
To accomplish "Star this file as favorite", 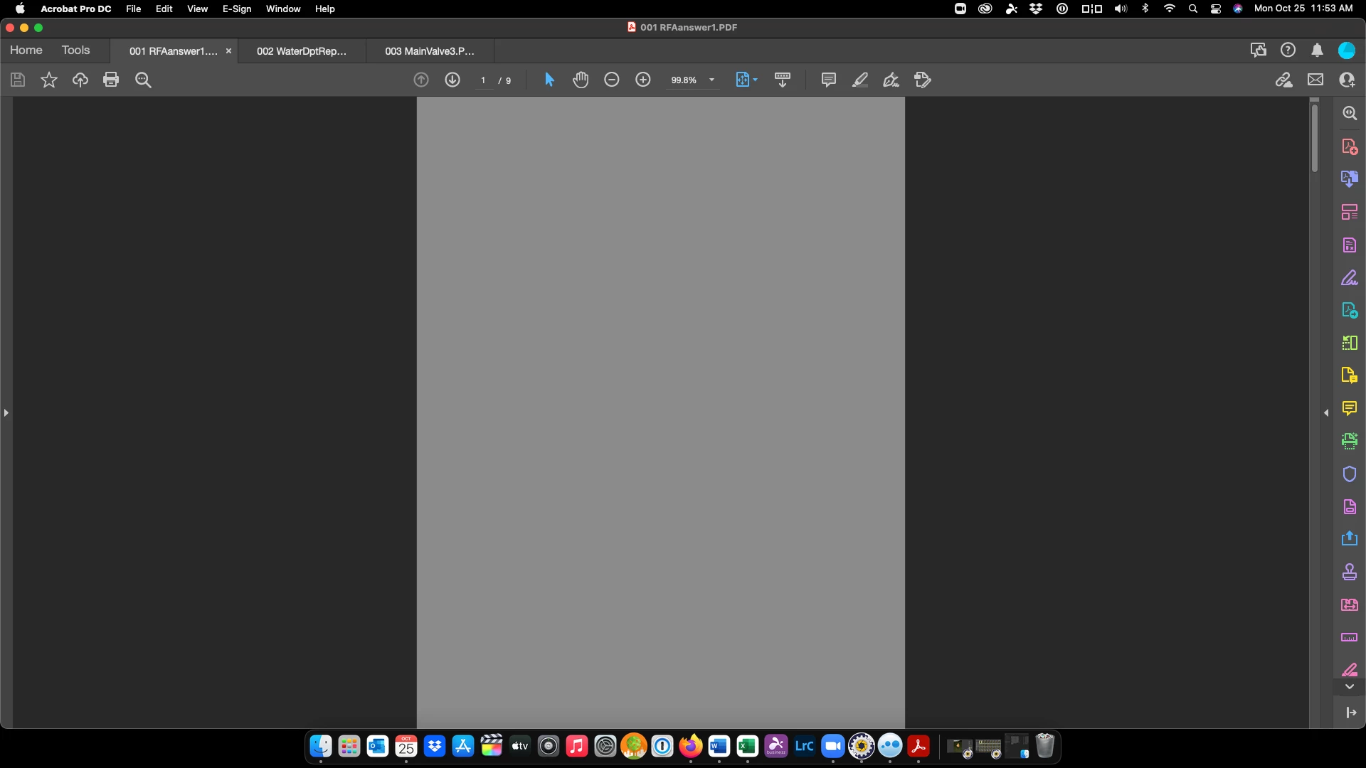I will tap(48, 80).
